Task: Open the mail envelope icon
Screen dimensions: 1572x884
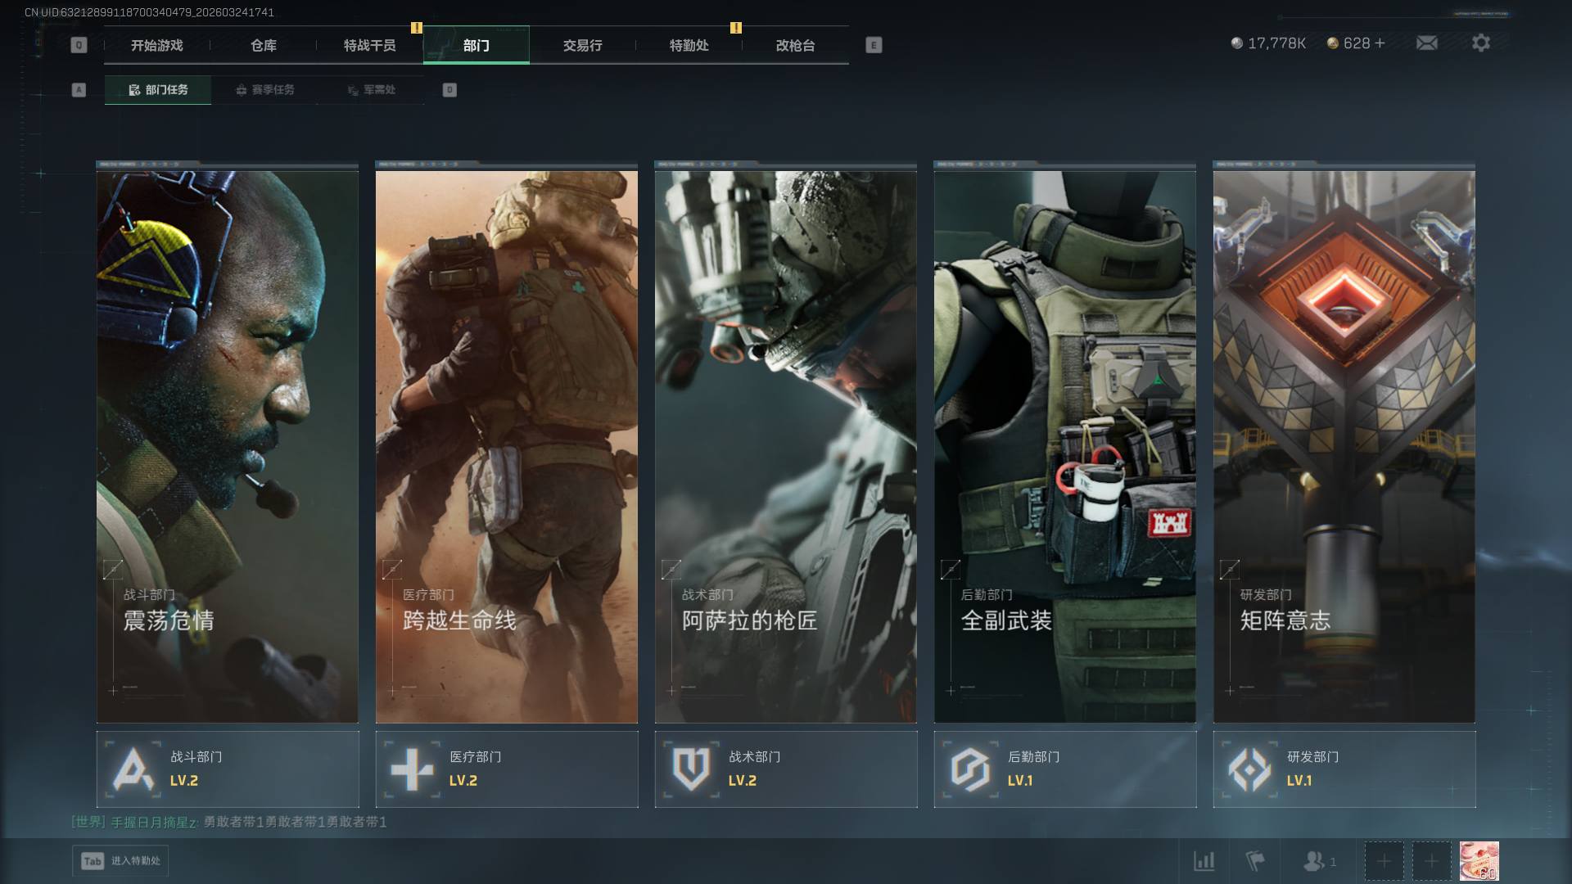Action: (x=1426, y=43)
